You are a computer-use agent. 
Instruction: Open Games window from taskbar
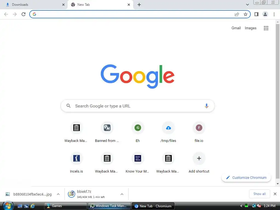[65, 206]
